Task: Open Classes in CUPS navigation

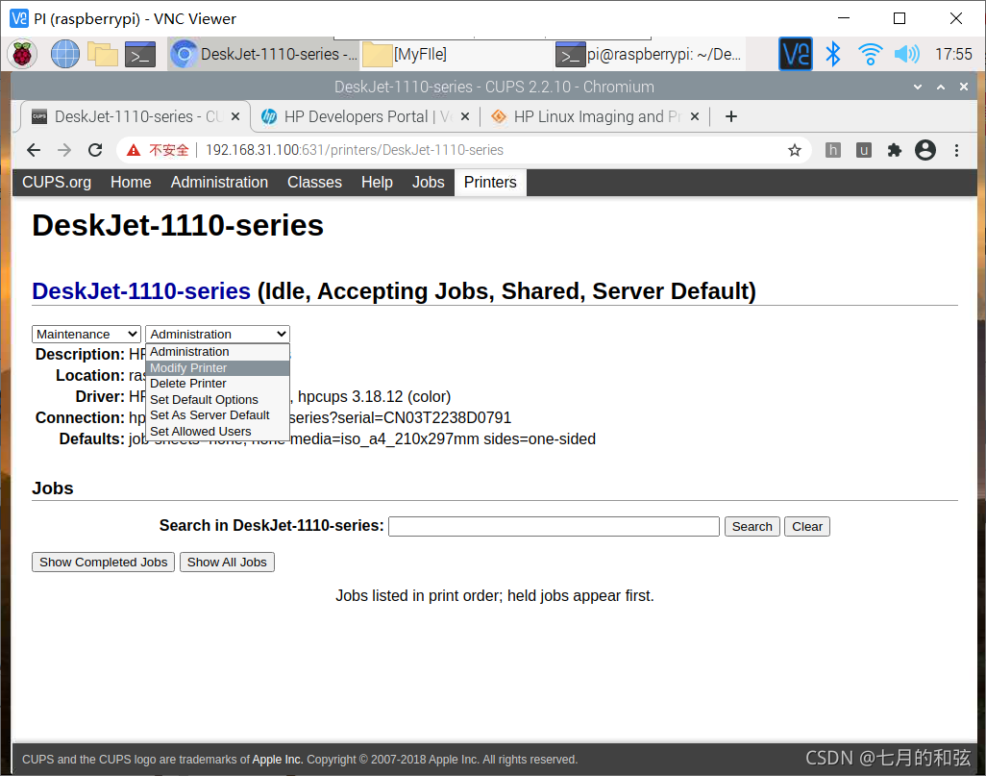Action: [x=314, y=182]
